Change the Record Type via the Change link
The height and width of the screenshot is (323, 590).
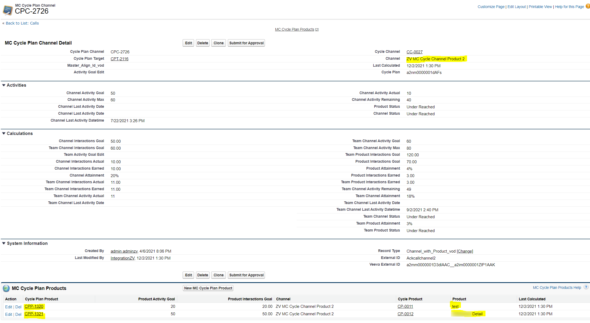[465, 251]
